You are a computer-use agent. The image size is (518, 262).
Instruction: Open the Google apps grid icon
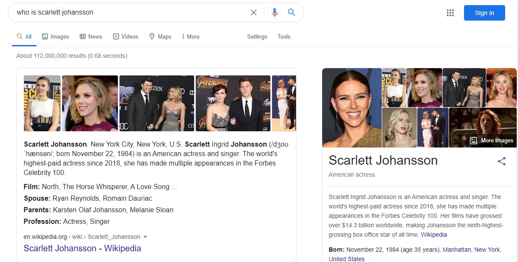450,13
